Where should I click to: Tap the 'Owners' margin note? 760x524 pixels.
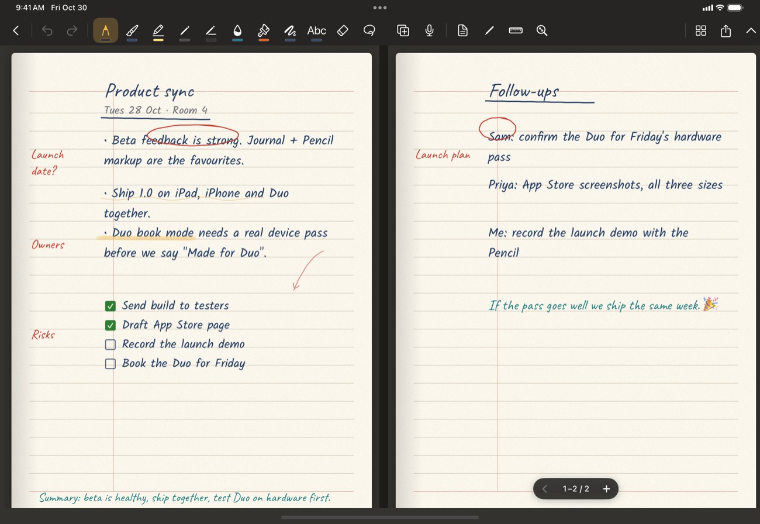[x=48, y=245]
